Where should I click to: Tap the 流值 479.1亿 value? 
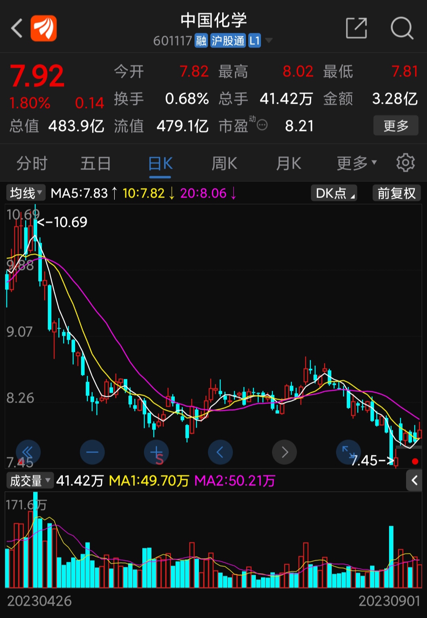click(x=183, y=126)
